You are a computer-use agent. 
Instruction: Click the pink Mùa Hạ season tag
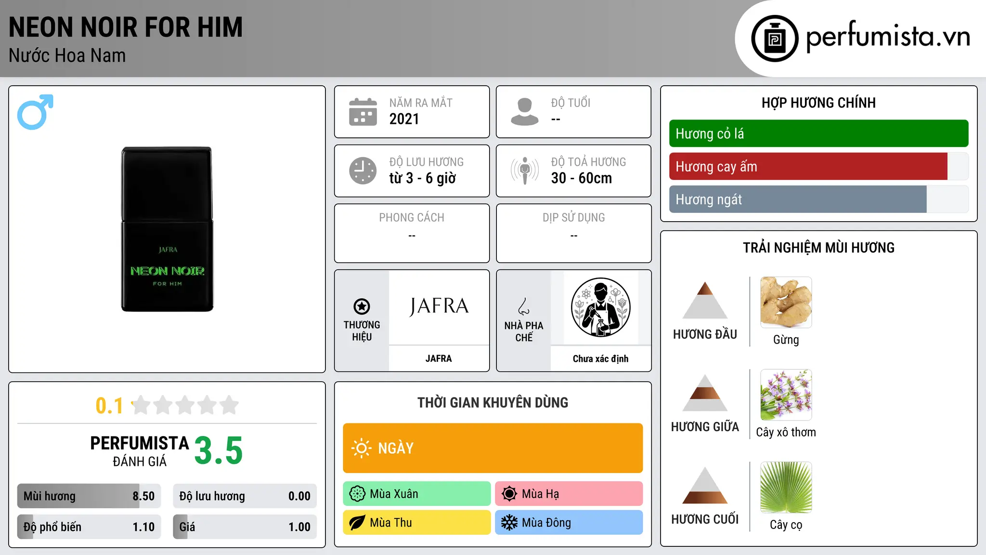point(569,494)
